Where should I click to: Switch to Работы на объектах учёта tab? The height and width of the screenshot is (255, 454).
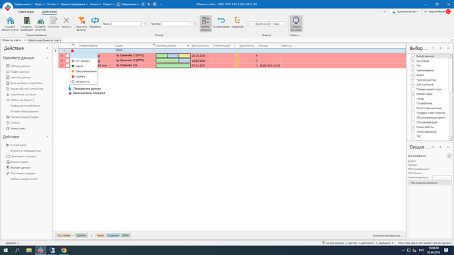point(45,40)
